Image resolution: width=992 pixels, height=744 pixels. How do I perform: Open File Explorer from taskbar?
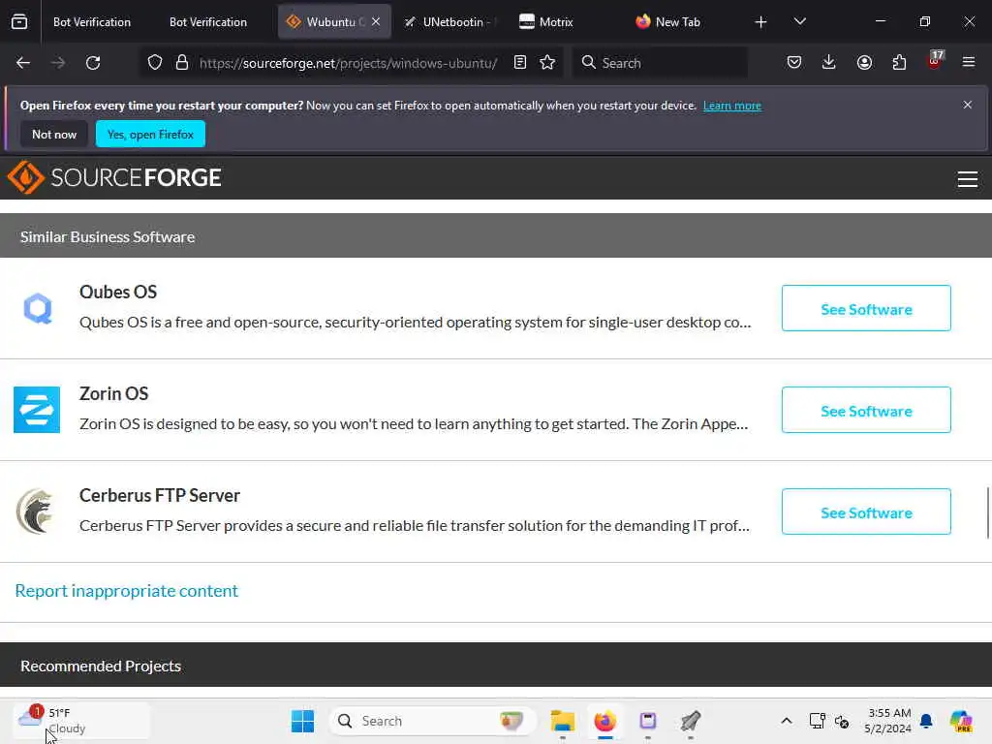(563, 721)
